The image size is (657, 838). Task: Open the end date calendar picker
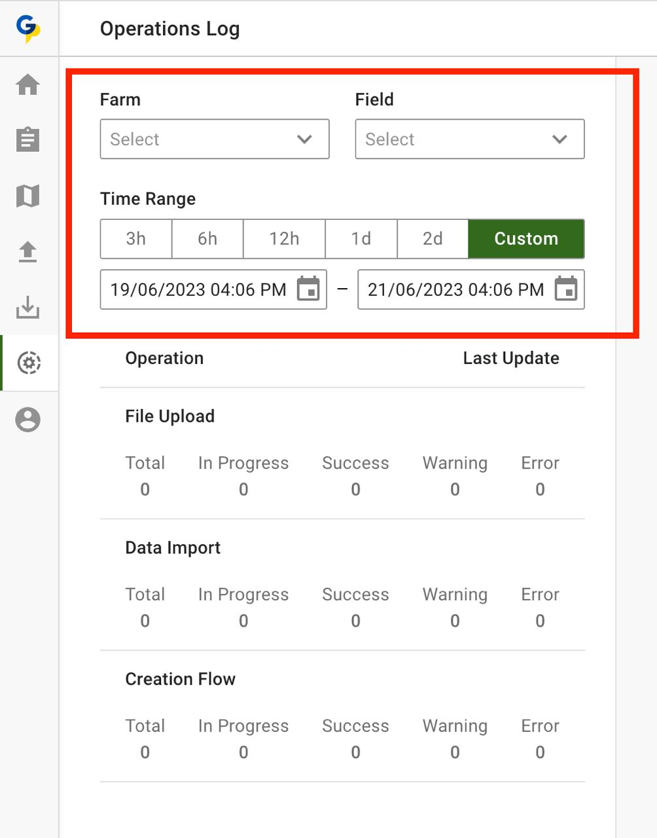point(566,289)
